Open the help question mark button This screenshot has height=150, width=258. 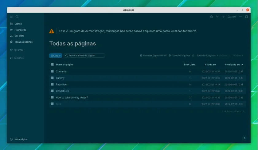click(x=244, y=138)
